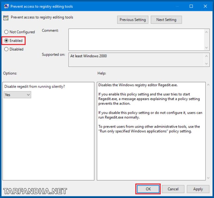214x198 pixels.
Task: Click 'Disables the Windows registry editor Regedit.exe.' text
Action: click(138, 85)
